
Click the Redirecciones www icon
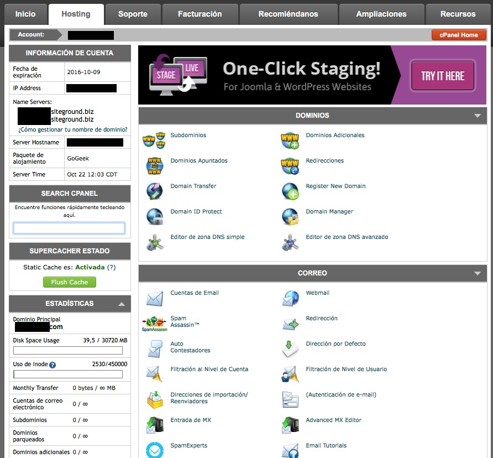coord(290,166)
